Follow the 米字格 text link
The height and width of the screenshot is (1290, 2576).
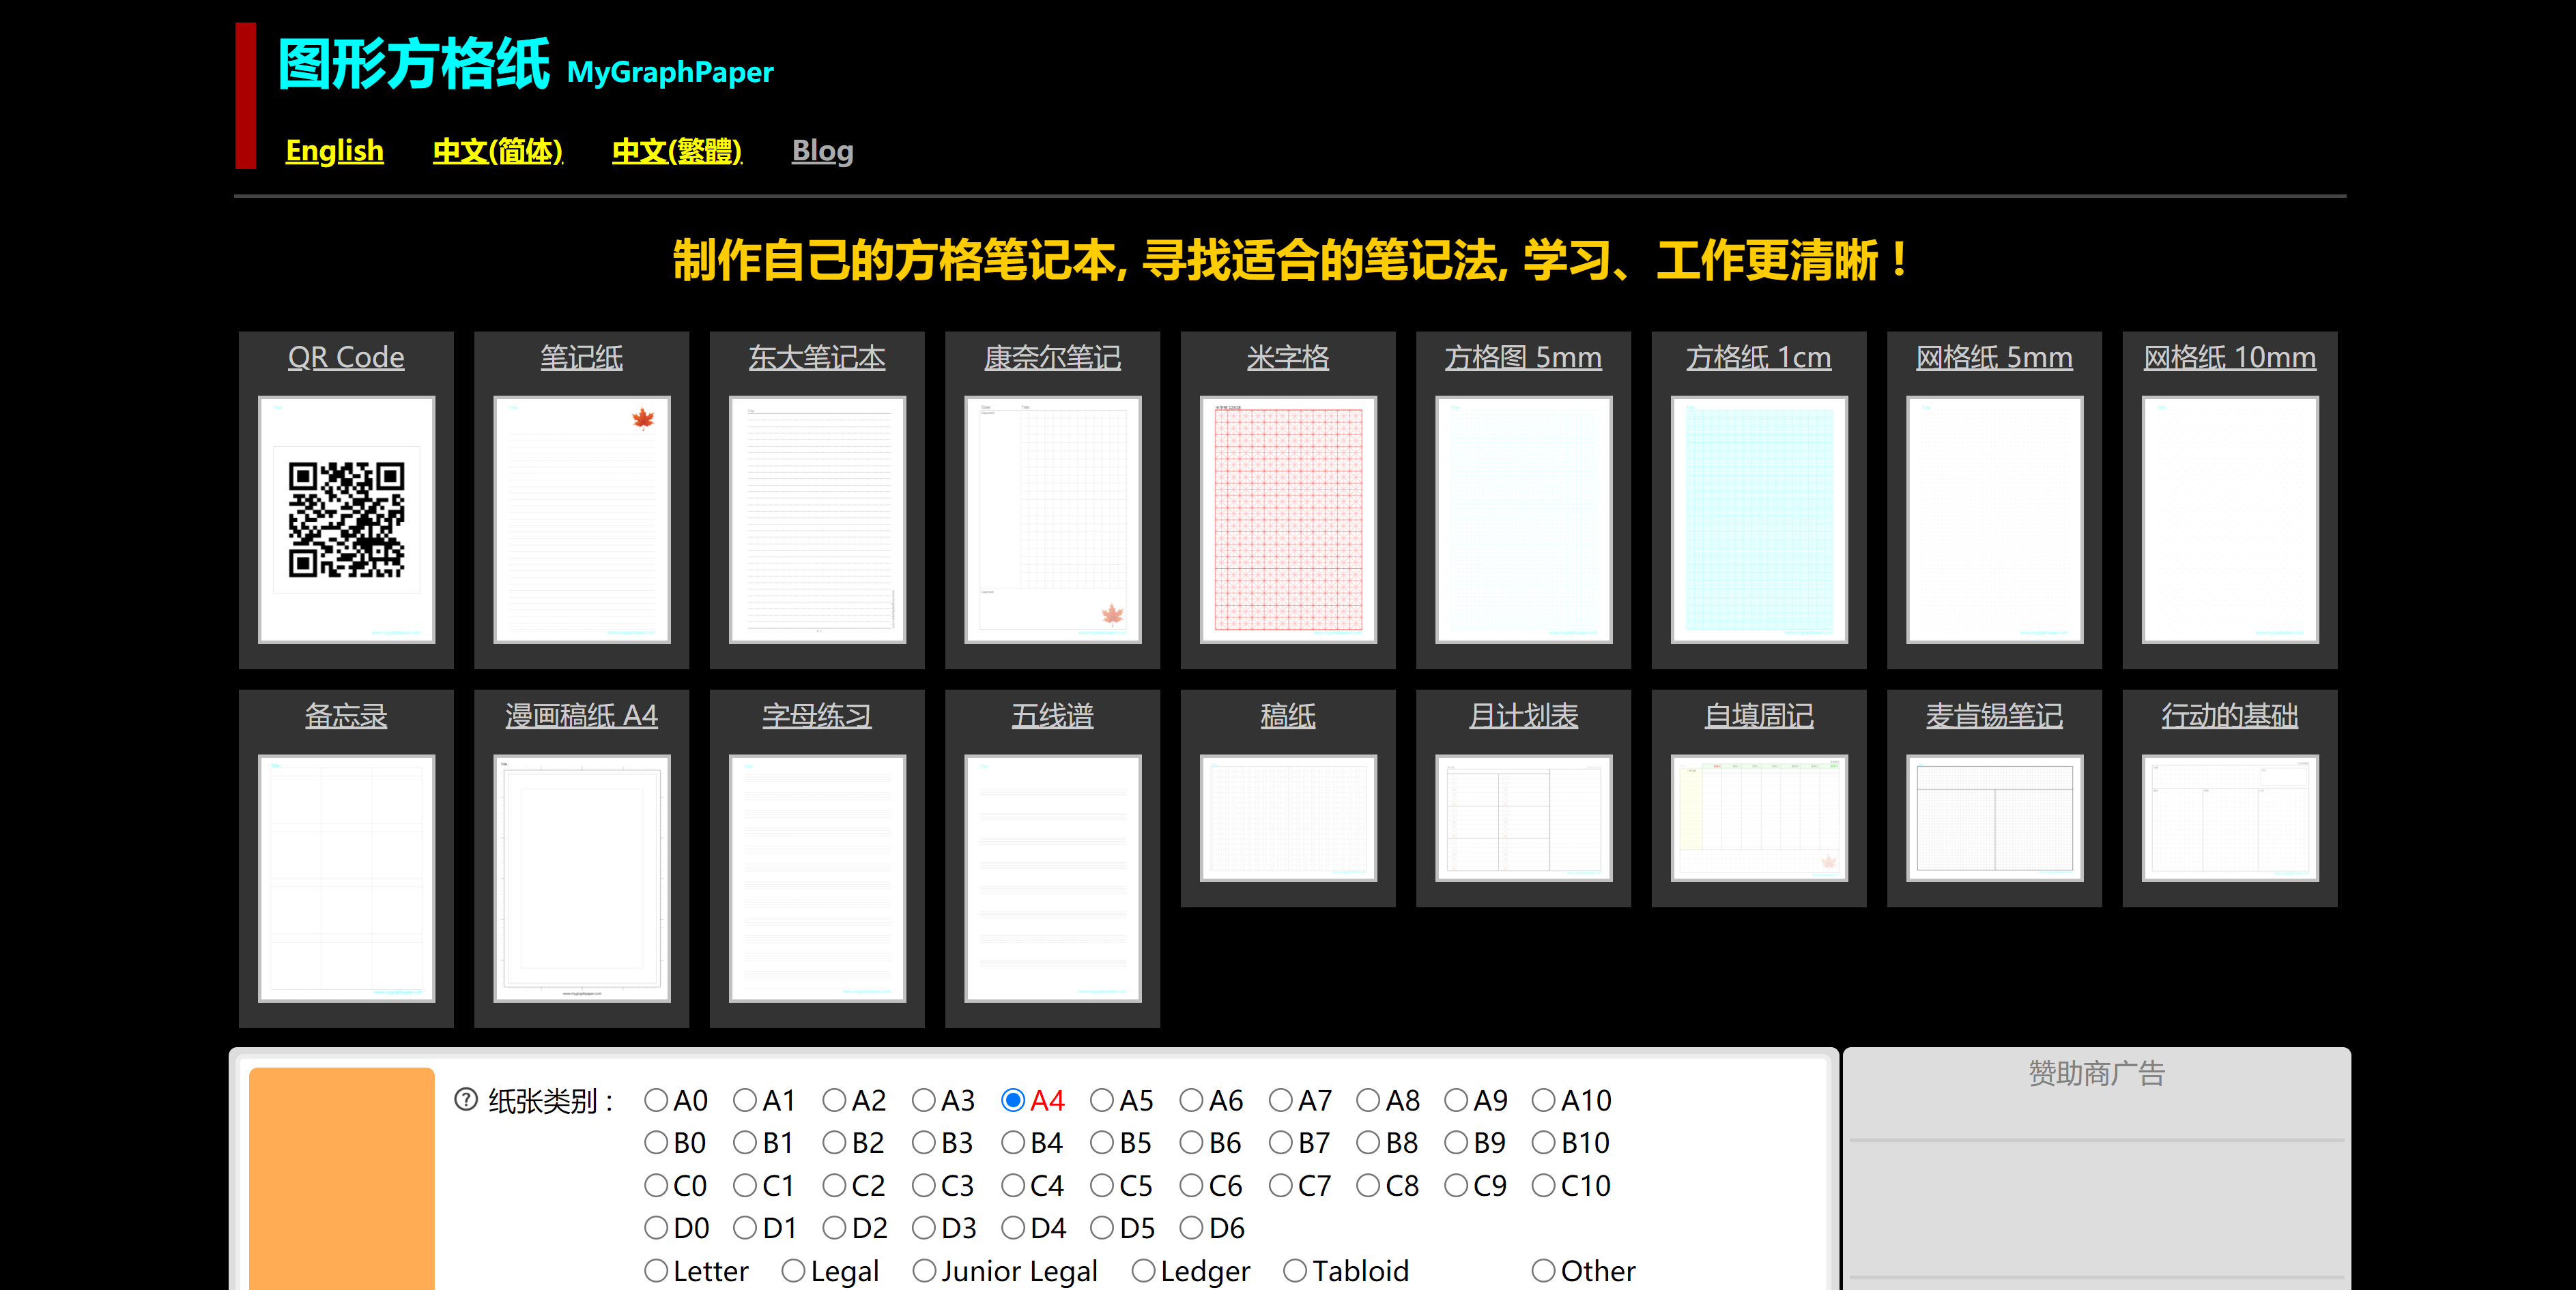[x=1288, y=357]
